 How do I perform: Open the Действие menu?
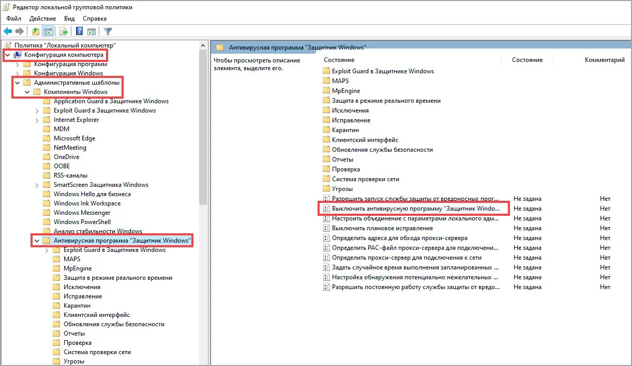pyautogui.click(x=42, y=19)
